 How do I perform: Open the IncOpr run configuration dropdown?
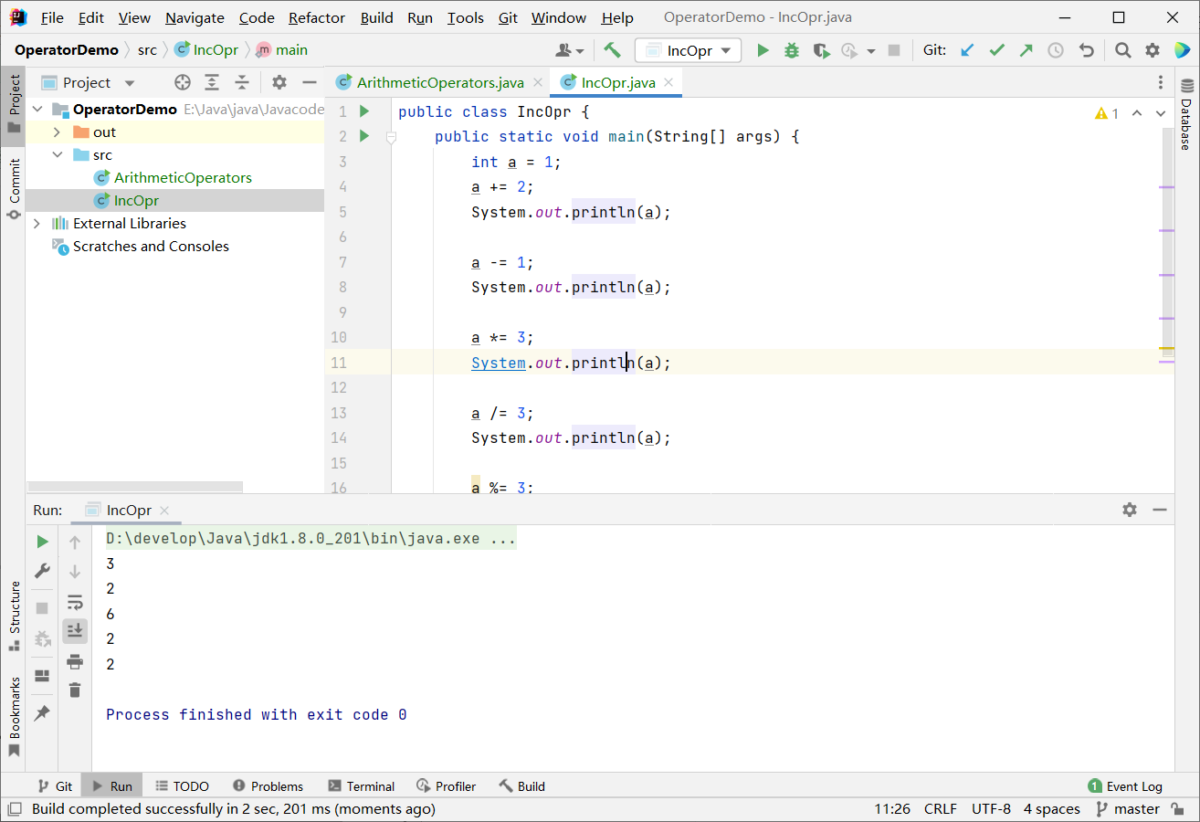coord(689,50)
